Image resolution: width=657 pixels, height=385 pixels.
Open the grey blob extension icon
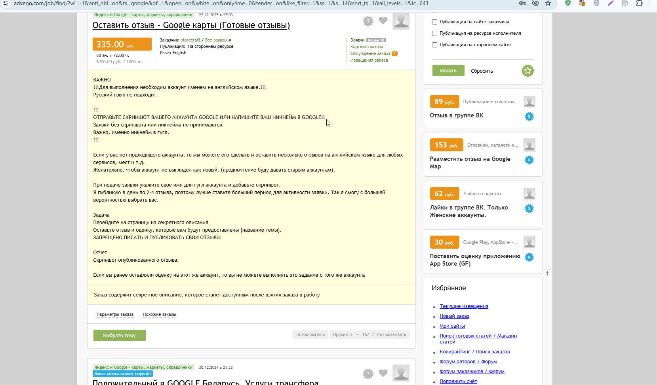(x=625, y=3)
